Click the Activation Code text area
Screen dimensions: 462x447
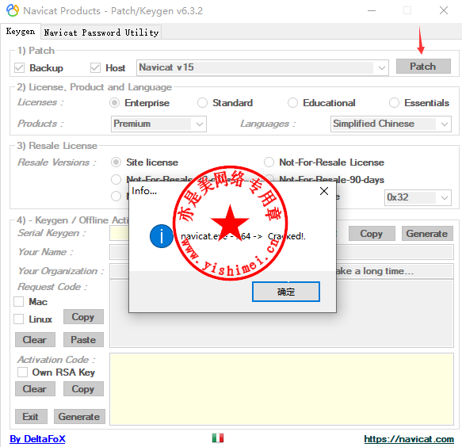[x=281, y=389]
